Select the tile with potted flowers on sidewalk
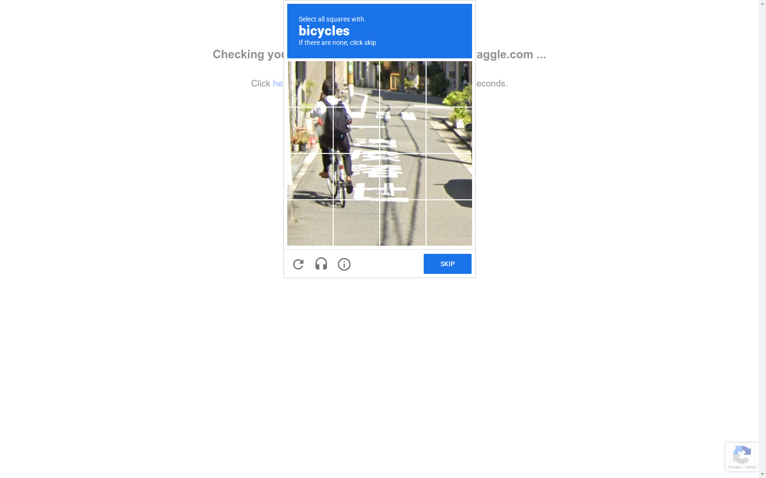766x478 pixels. click(310, 130)
